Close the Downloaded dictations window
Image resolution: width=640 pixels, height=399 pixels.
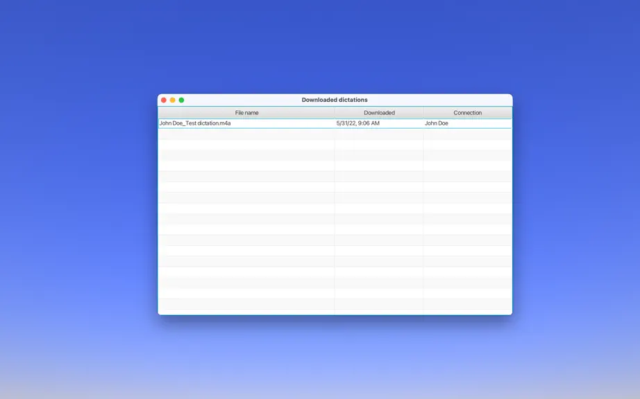164,100
